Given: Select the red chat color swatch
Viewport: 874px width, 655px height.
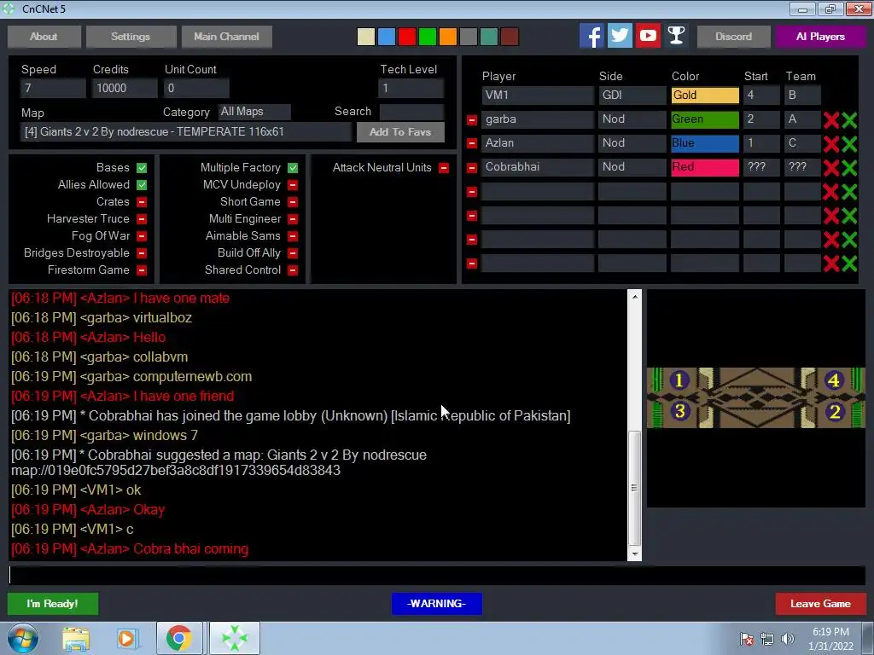Looking at the screenshot, I should coord(407,37).
